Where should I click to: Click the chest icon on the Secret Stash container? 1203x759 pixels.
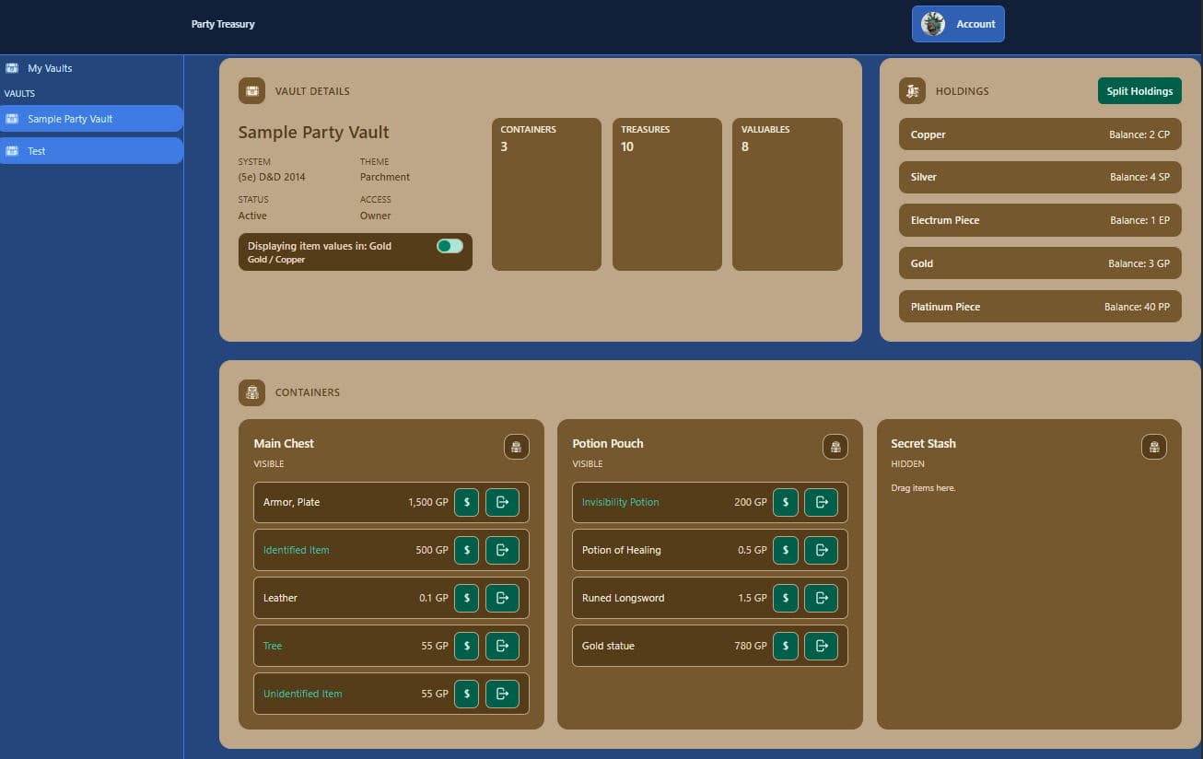1154,447
